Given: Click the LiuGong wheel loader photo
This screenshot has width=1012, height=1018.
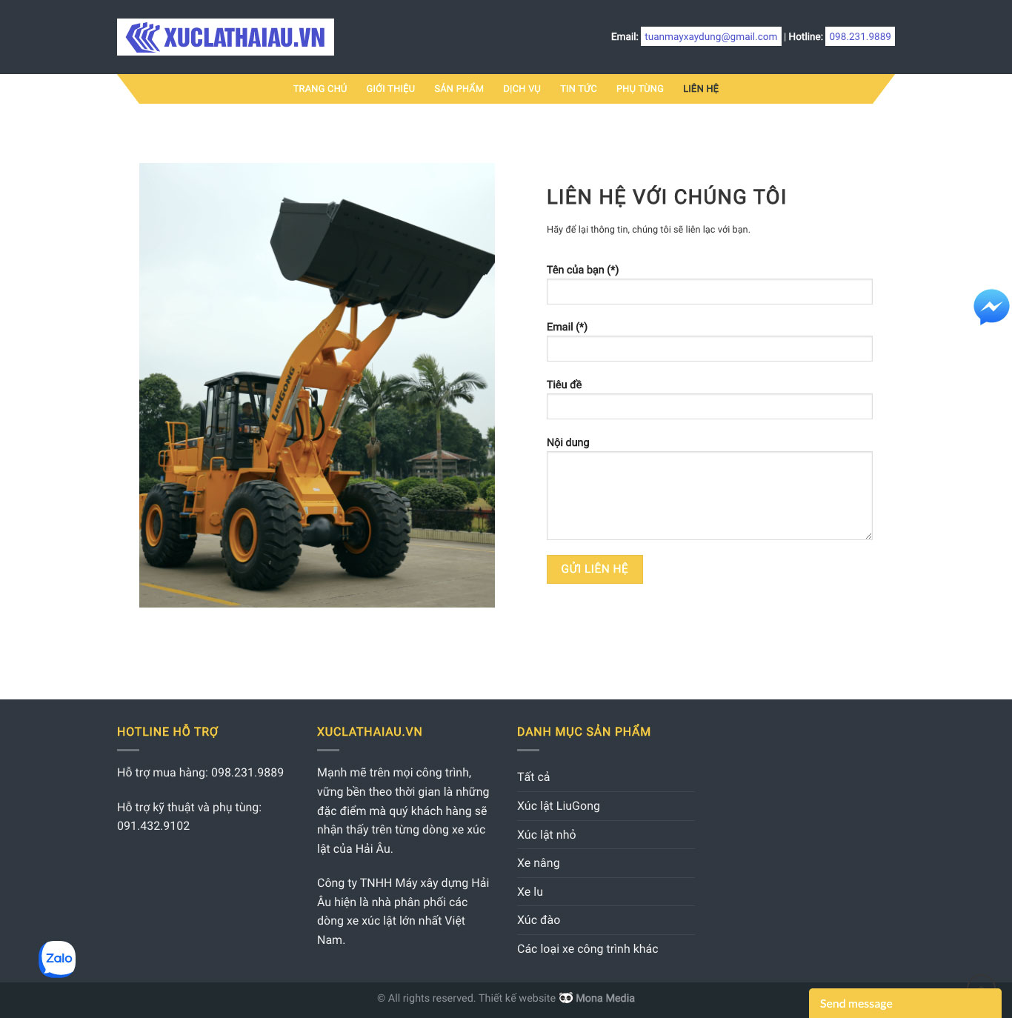Looking at the screenshot, I should pyautogui.click(x=317, y=385).
